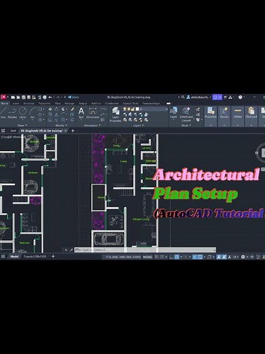Image resolution: width=265 pixels, height=354 pixels.
Task: Open the Manage ribbon tab
Action: [x=69, y=103]
